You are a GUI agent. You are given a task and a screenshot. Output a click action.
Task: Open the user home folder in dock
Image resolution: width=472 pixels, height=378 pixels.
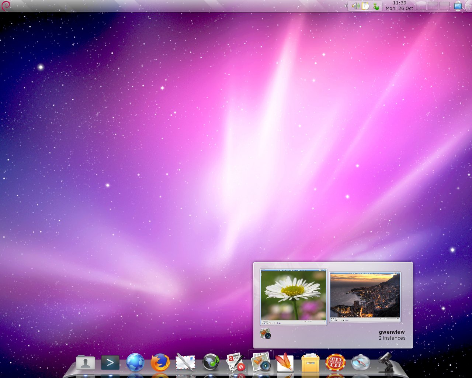click(85, 362)
